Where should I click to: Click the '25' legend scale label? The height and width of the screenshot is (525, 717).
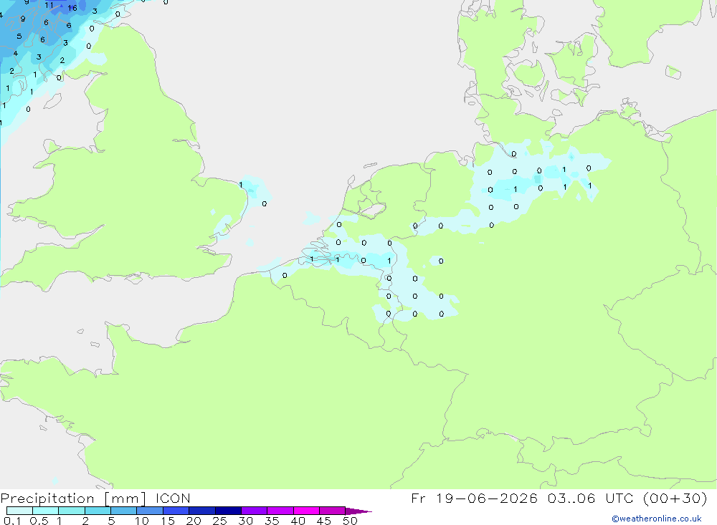click(x=220, y=521)
